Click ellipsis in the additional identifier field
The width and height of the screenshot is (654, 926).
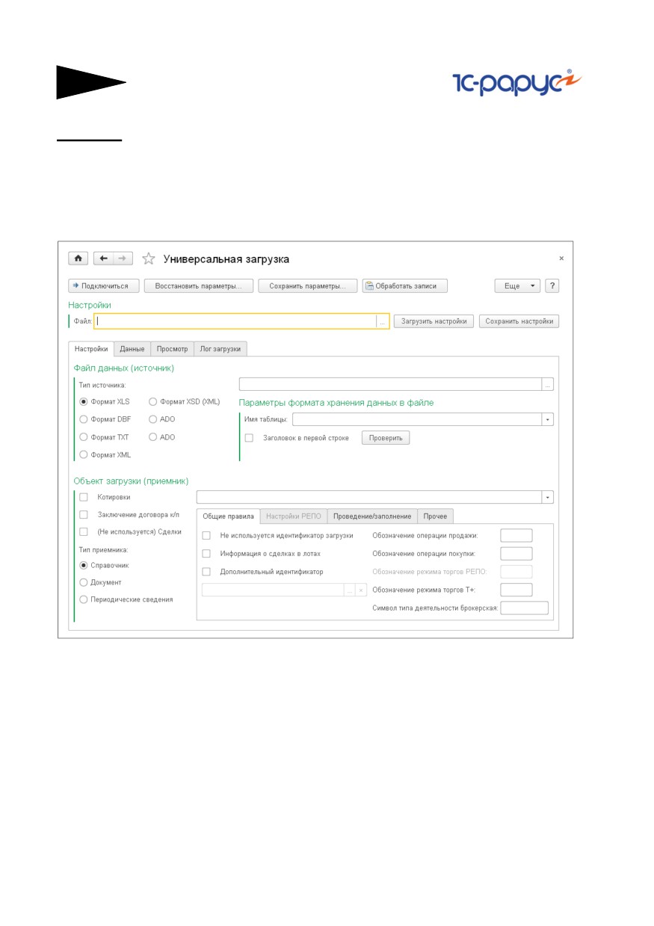coord(349,590)
